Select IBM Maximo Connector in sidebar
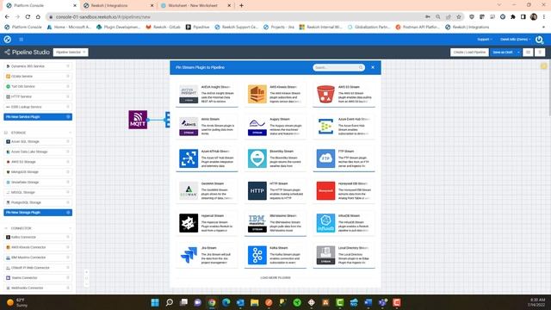551x310 pixels. tap(38, 257)
